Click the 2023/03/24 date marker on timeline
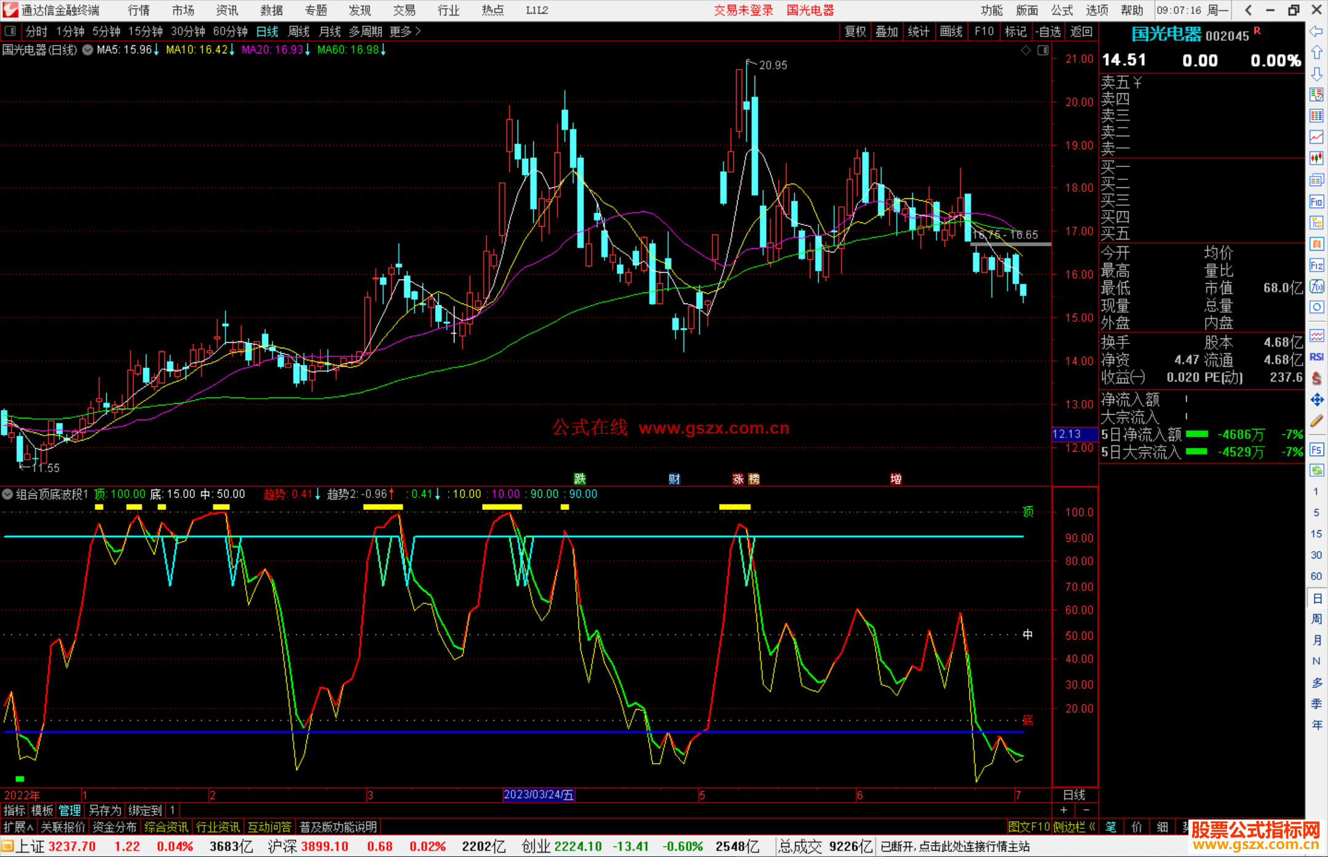The height and width of the screenshot is (857, 1328). pos(539,795)
